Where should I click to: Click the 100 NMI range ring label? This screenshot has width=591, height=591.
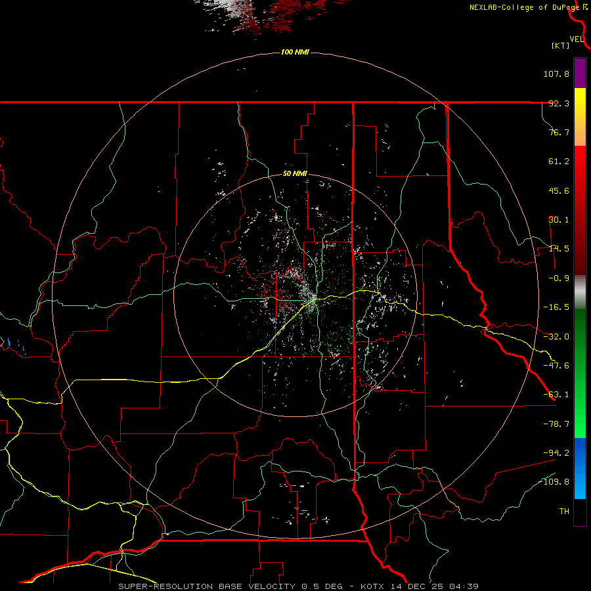coord(295,52)
